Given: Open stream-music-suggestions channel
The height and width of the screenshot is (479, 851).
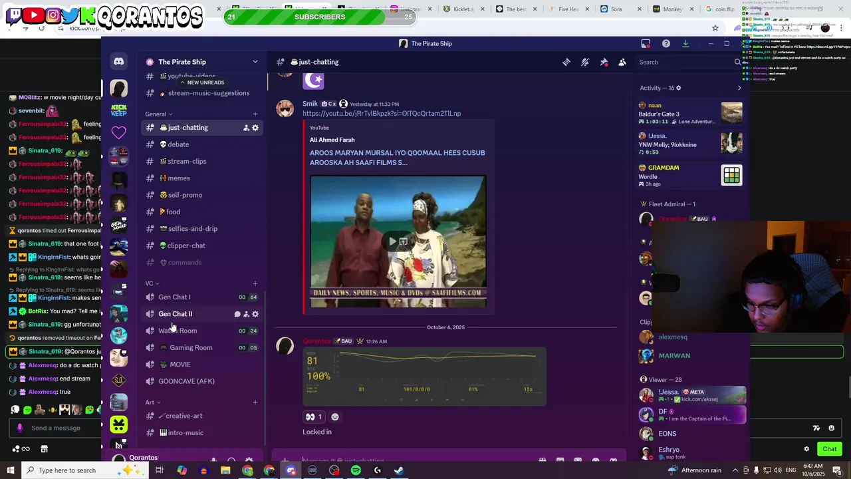Looking at the screenshot, I should 201,93.
